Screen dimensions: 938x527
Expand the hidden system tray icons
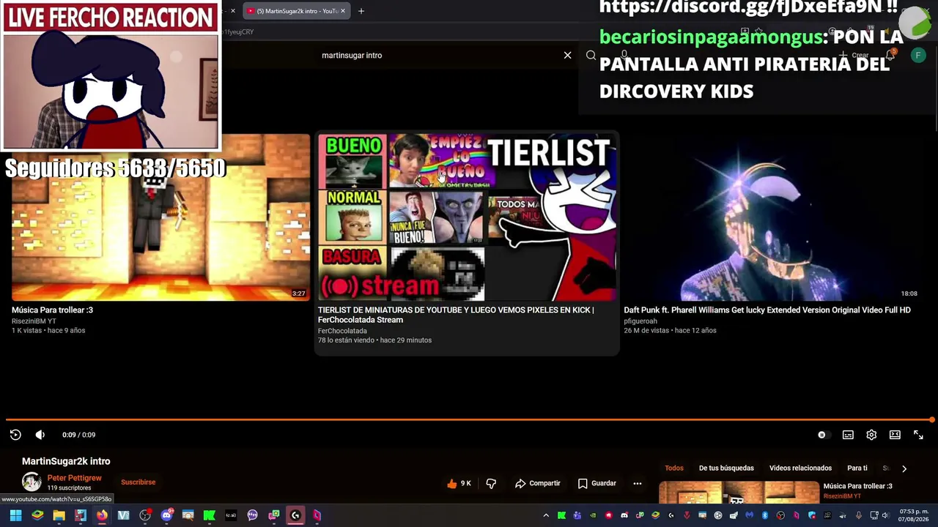click(x=546, y=515)
